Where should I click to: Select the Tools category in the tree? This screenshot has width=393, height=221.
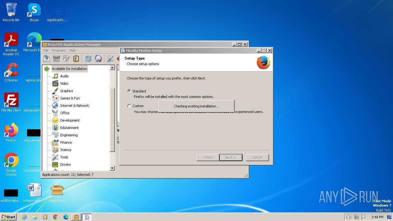(64, 157)
